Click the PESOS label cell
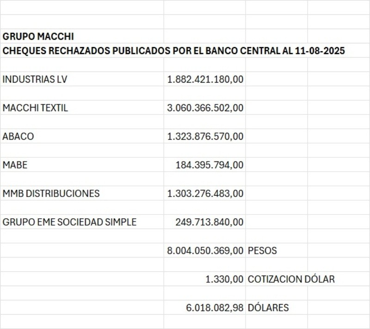This screenshot has height=329, width=370. click(263, 251)
